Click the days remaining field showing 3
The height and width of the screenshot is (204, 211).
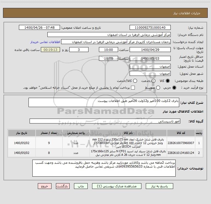(79, 50)
